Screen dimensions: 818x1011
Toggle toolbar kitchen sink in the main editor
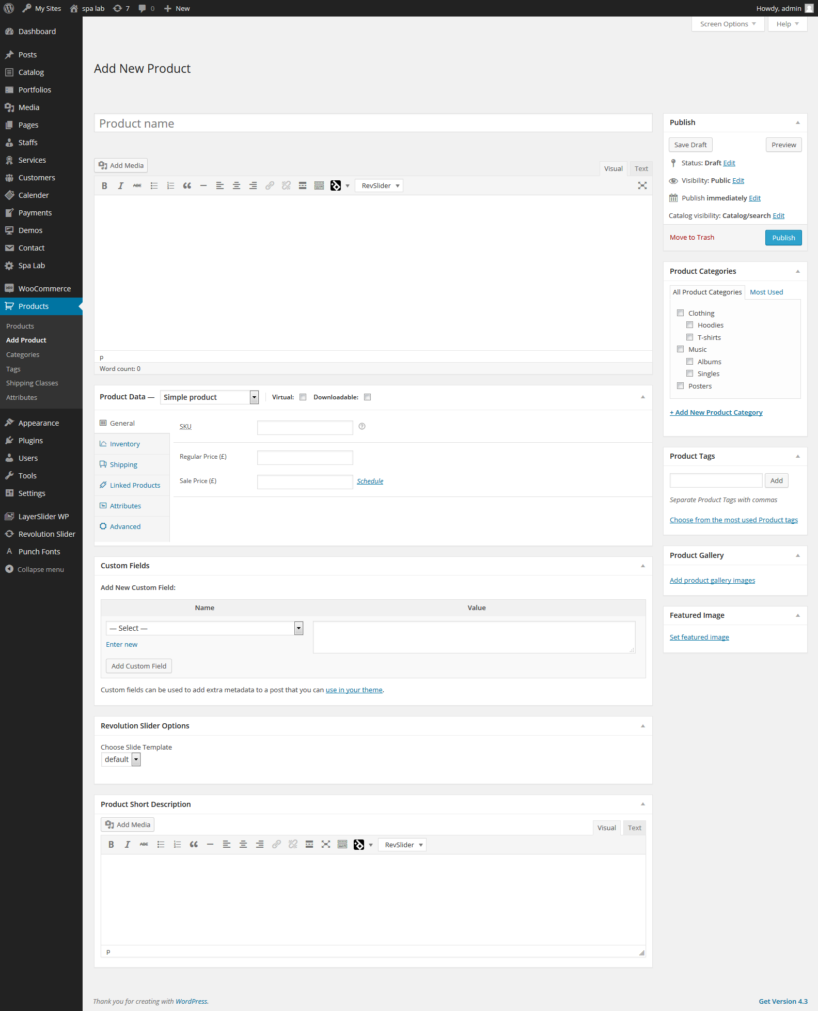click(319, 186)
